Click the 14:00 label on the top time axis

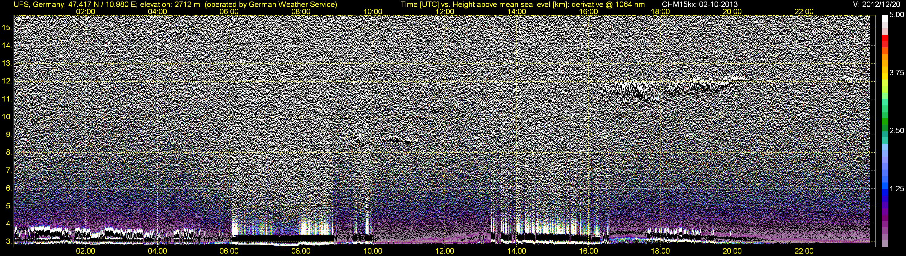(x=517, y=11)
